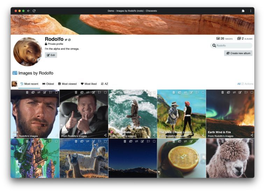265x192 pixels.
Task: Click the trash icon on the Great Chilean Landscape image
Action: 174,92
